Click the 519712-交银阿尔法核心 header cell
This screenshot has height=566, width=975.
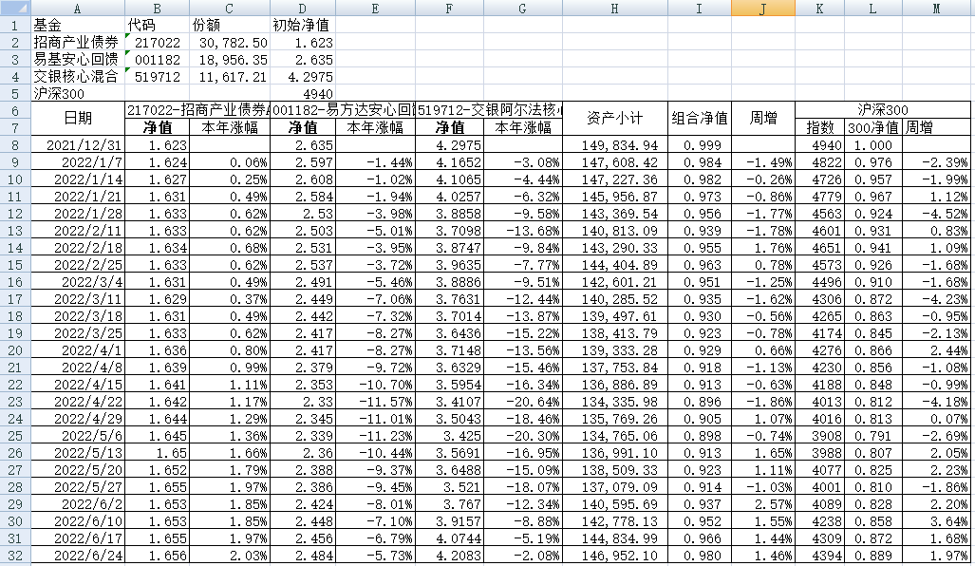(489, 110)
